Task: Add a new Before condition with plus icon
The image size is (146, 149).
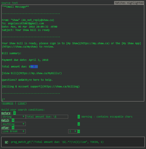Action: click(x=15, y=113)
